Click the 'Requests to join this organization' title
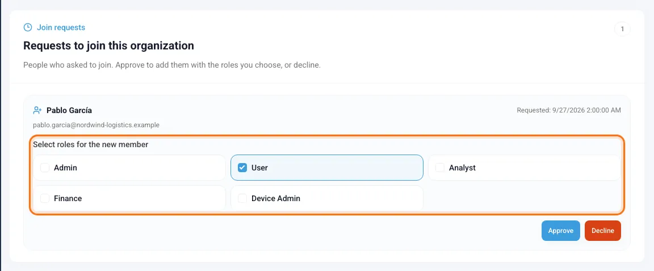 108,46
